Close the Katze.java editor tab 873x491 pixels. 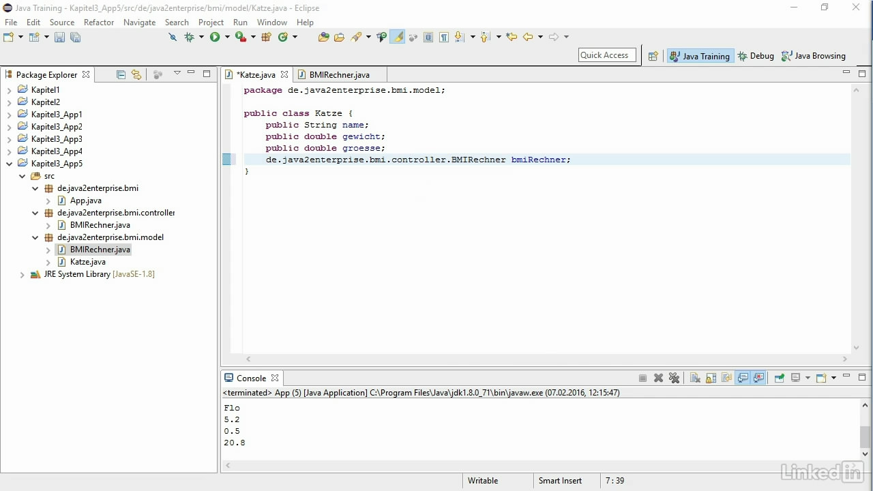pyautogui.click(x=284, y=74)
